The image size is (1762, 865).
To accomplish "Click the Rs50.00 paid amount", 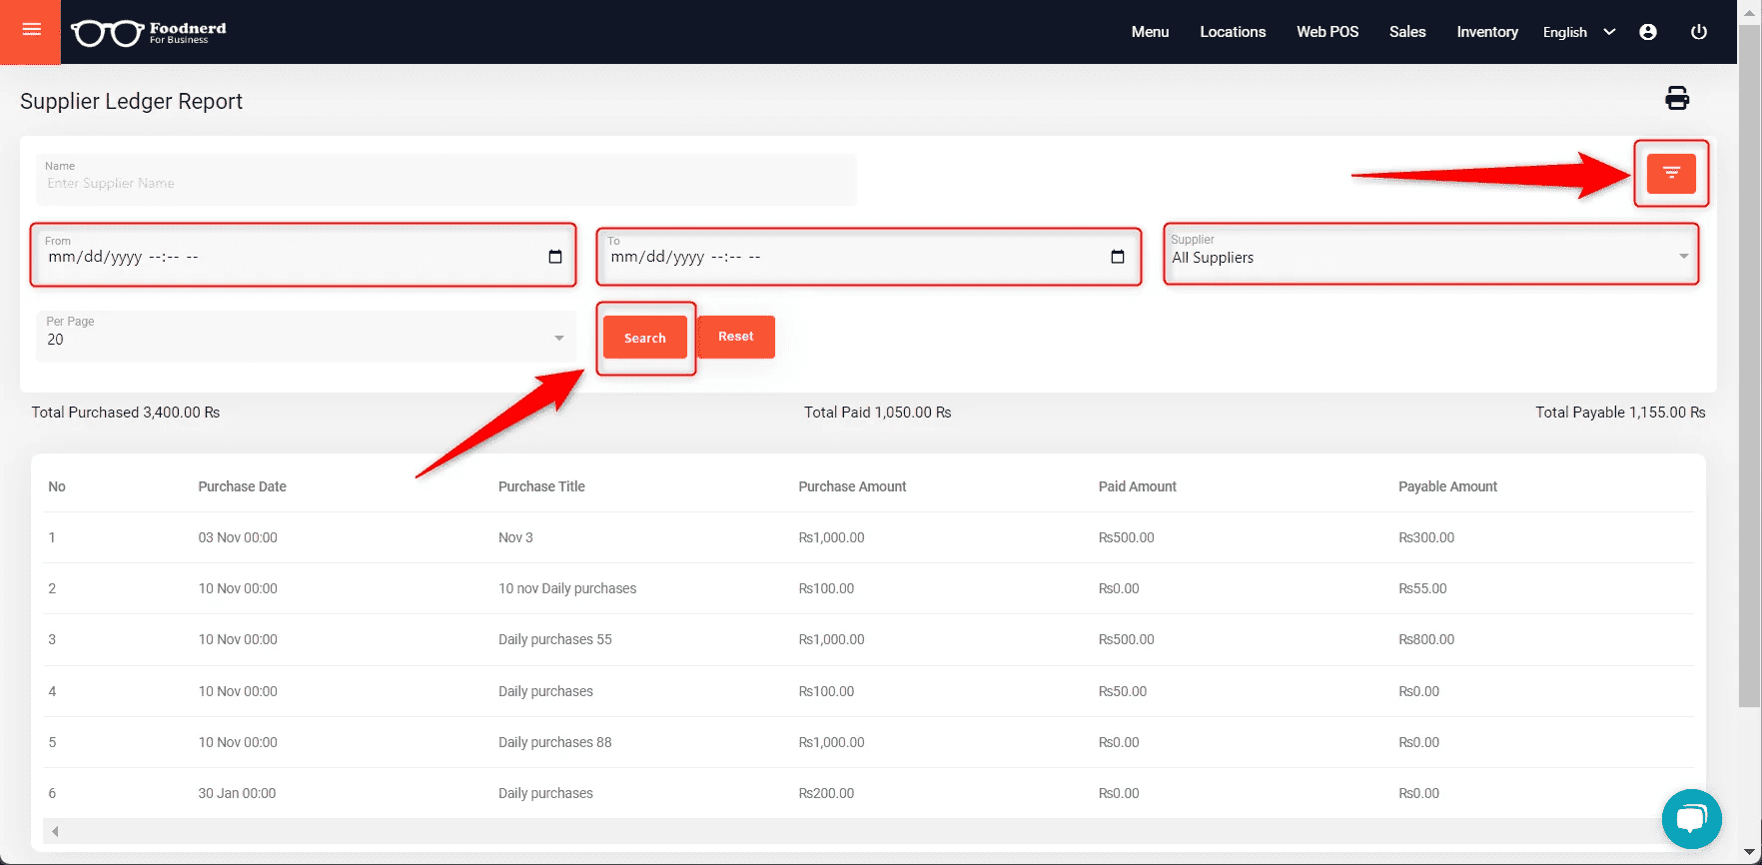I will click(1123, 691).
